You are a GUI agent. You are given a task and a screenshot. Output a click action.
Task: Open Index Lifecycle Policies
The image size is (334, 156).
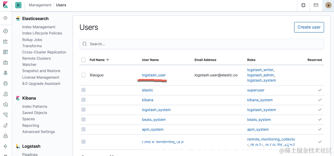tap(42, 33)
